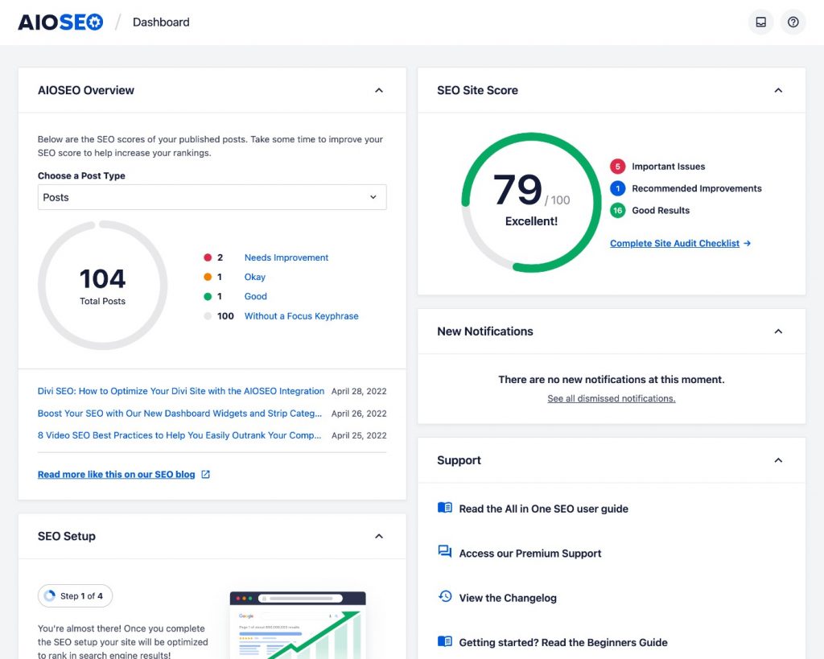Click the April 26, 2022 date

(x=359, y=413)
